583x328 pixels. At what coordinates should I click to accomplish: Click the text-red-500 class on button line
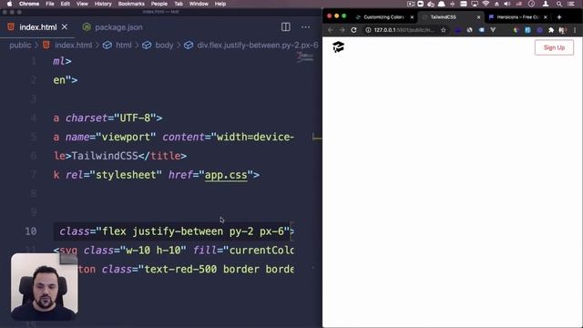180,269
